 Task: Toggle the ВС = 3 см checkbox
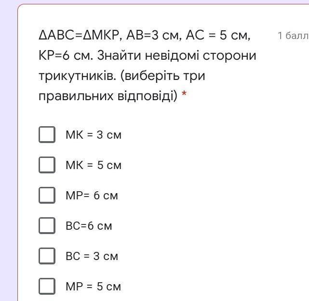[x=47, y=256]
